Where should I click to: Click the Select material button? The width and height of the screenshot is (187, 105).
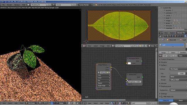(x=173, y=52)
